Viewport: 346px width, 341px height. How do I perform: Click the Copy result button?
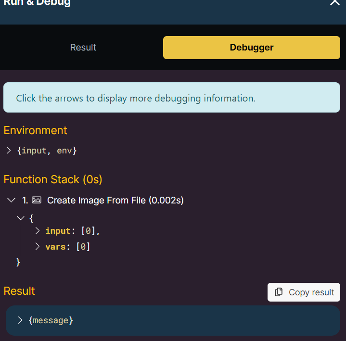tap(304, 292)
